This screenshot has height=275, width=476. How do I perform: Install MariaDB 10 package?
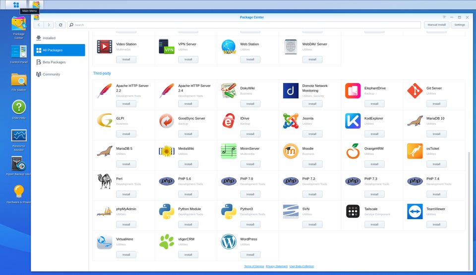point(436,134)
